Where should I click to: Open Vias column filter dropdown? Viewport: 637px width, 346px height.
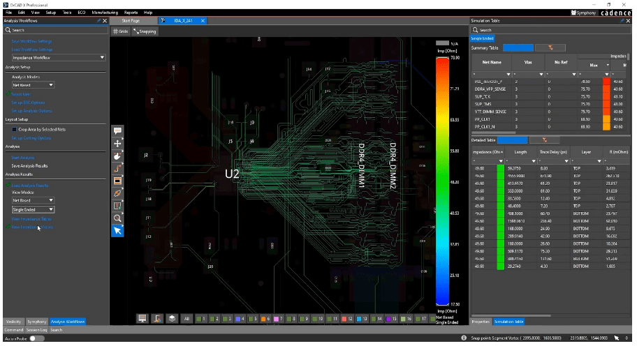[x=541, y=75]
